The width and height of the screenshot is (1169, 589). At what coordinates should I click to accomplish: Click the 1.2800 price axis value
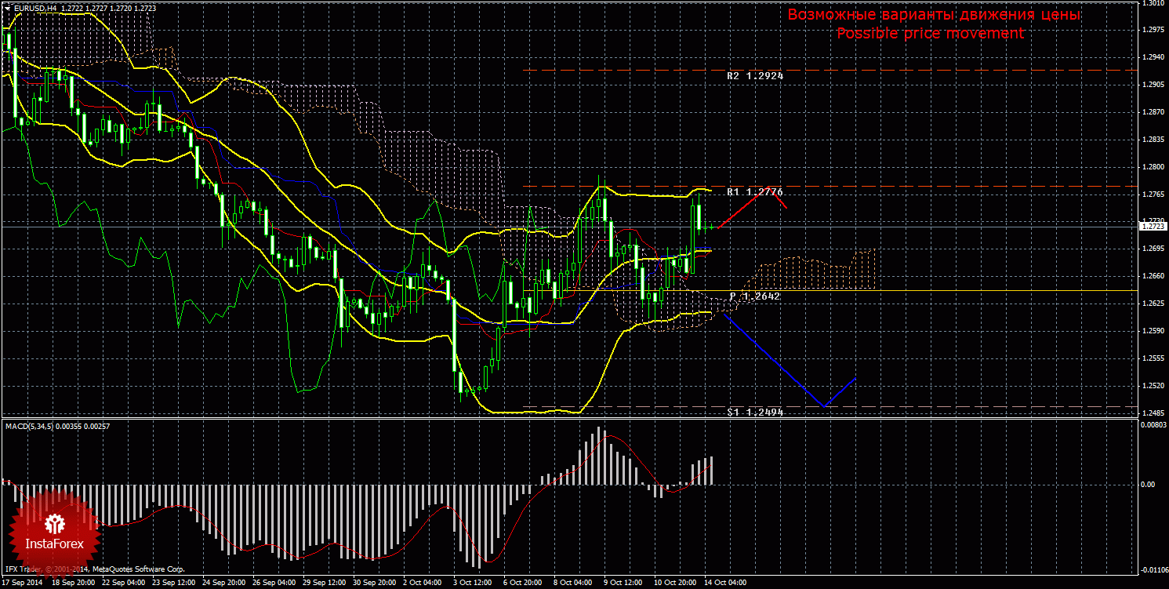point(1153,167)
